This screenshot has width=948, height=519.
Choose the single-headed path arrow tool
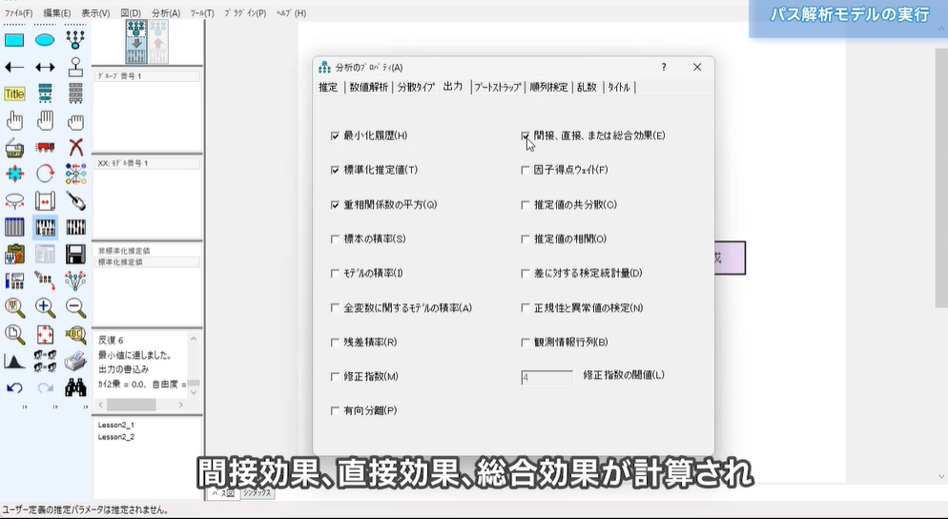(x=14, y=67)
